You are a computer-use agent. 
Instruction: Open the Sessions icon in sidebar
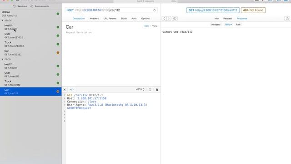click(x=14, y=6)
